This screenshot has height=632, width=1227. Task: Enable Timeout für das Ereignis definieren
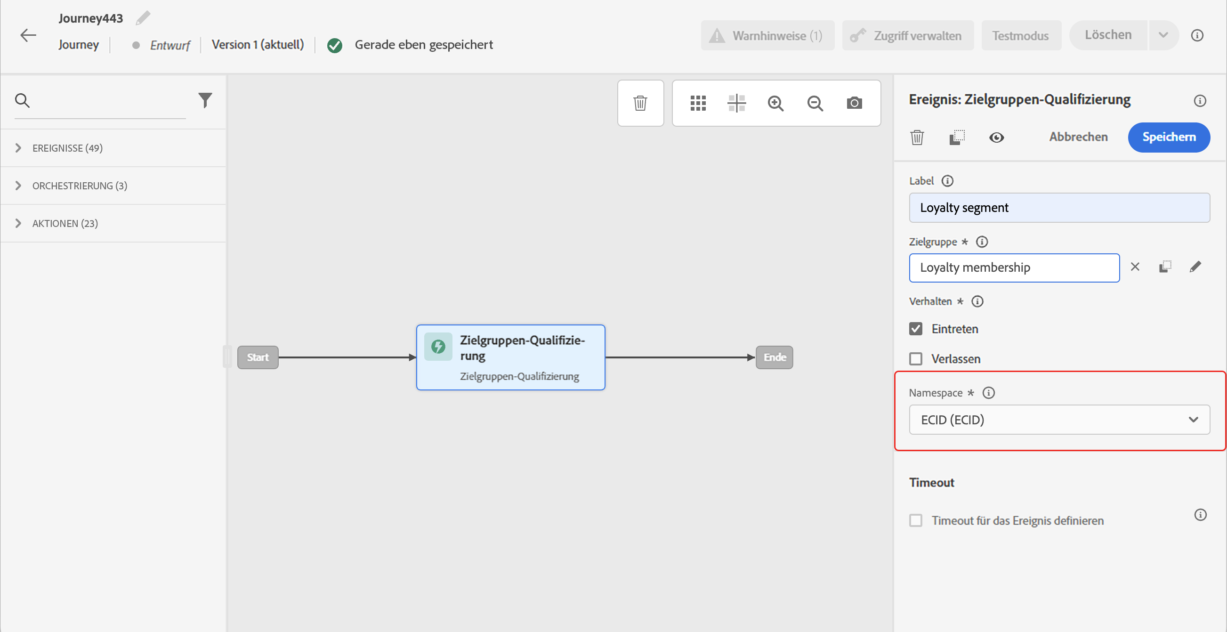coord(915,520)
